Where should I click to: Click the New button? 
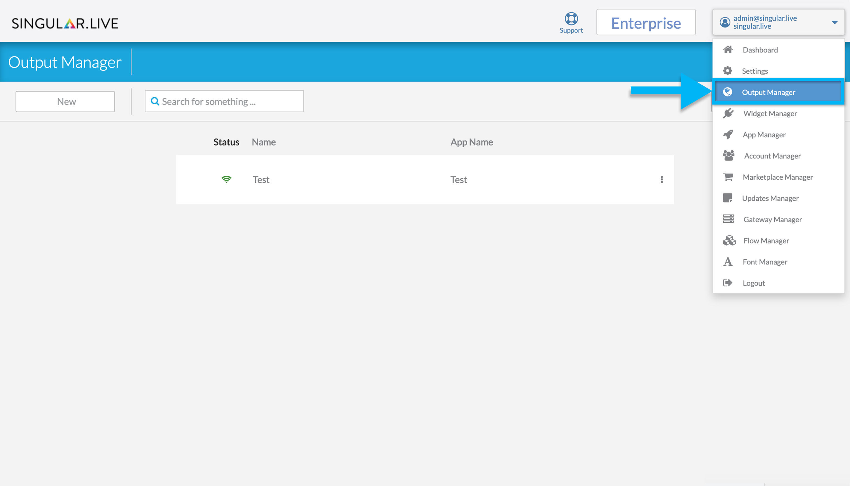pyautogui.click(x=65, y=101)
